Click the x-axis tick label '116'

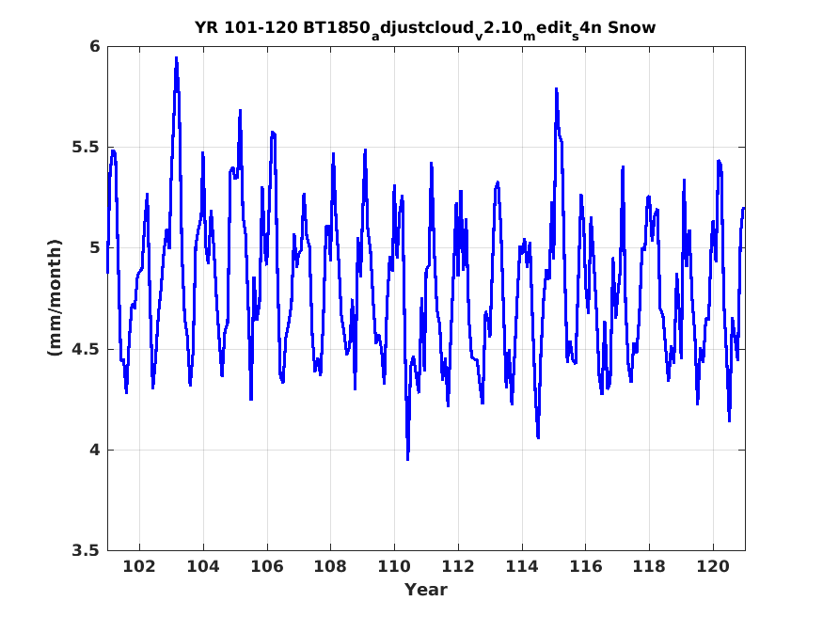point(585,566)
